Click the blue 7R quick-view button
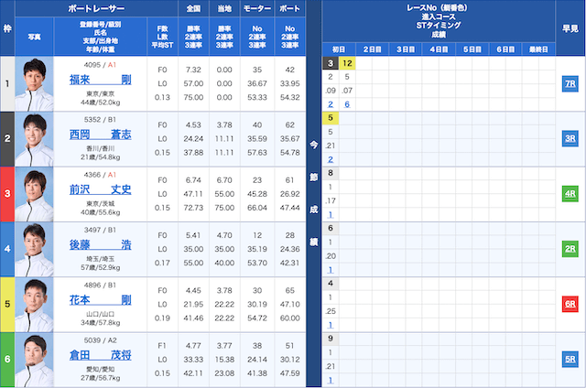Image resolution: width=586 pixels, height=388 pixels. tap(570, 83)
